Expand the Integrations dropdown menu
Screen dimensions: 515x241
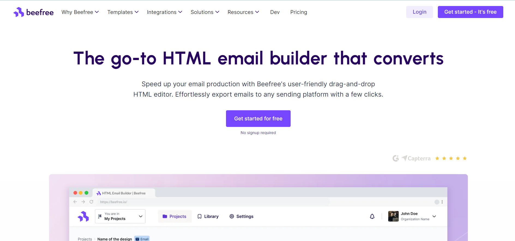[x=164, y=12]
